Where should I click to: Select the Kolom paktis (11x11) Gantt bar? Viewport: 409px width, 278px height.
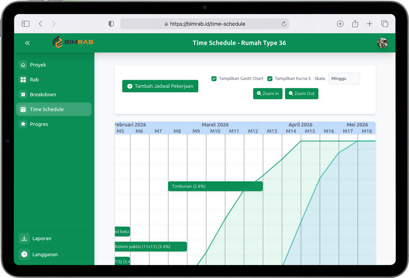pos(151,247)
